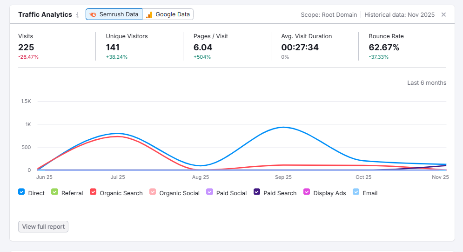Hide the Organic Search line

point(93,192)
